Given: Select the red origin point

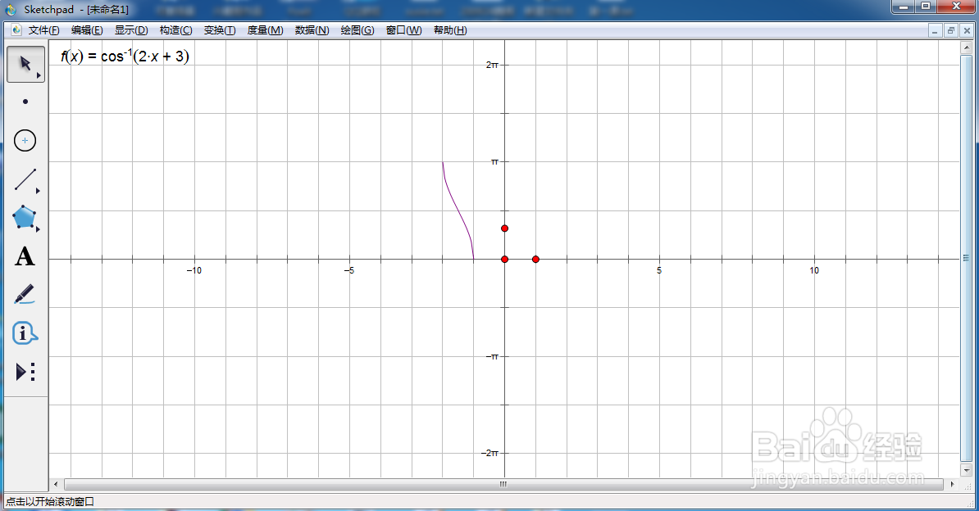Looking at the screenshot, I should (504, 259).
